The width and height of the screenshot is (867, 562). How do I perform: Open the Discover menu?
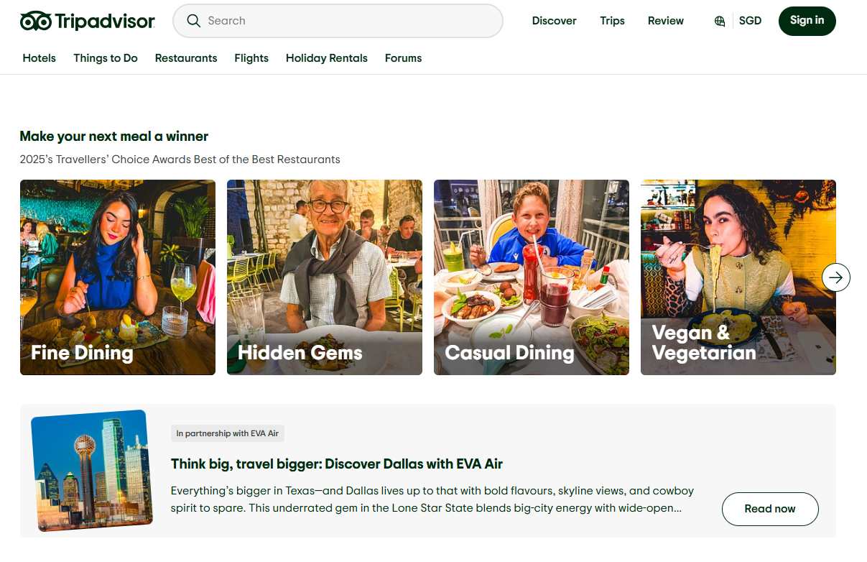(x=554, y=21)
